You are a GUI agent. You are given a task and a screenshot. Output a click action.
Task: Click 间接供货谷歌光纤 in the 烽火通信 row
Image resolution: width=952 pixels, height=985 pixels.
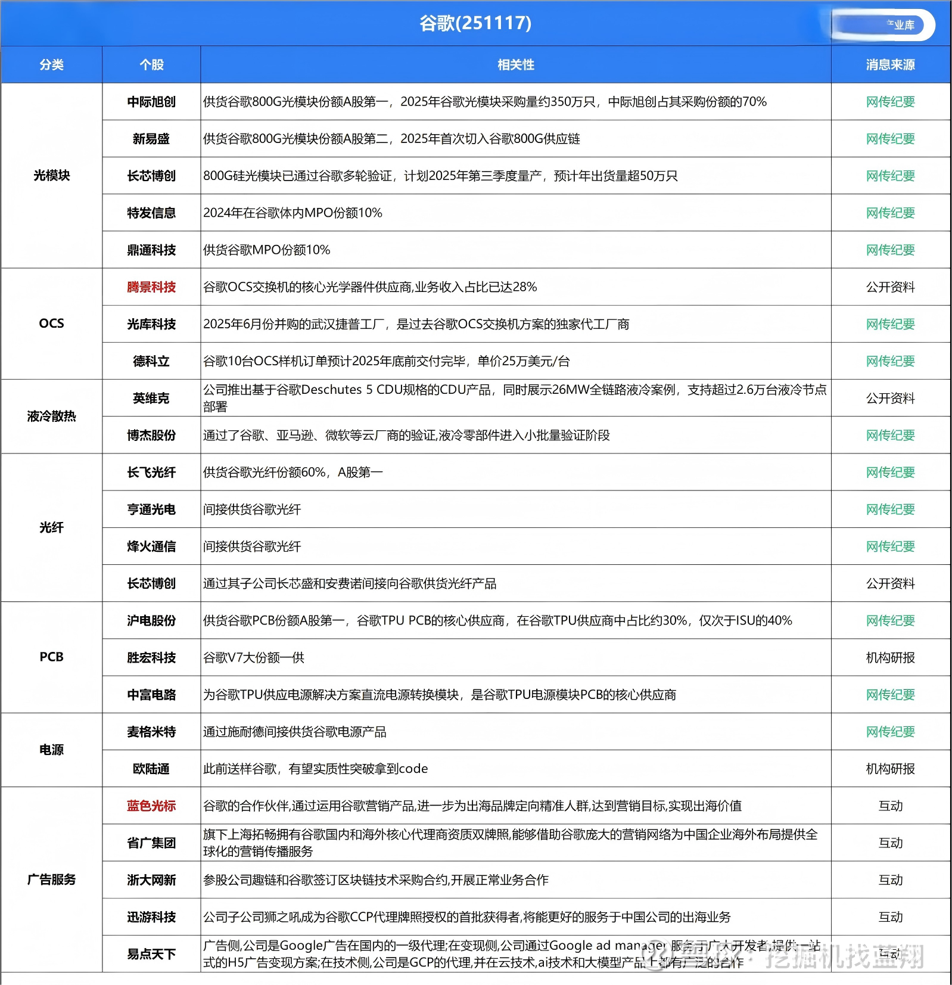[x=252, y=546]
